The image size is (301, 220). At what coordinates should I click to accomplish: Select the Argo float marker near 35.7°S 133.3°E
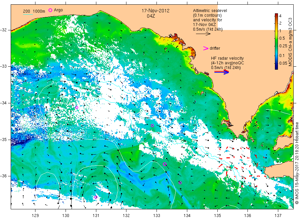[165, 164]
